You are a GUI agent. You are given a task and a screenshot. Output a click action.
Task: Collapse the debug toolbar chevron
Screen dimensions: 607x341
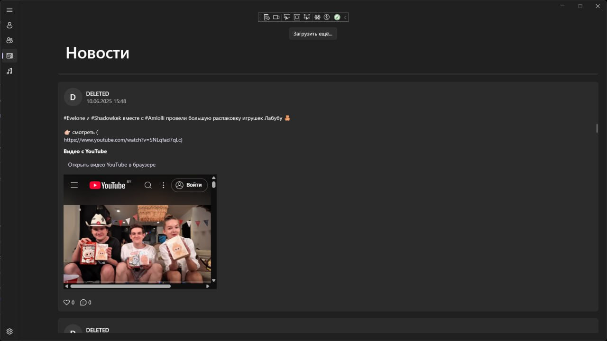(x=345, y=17)
